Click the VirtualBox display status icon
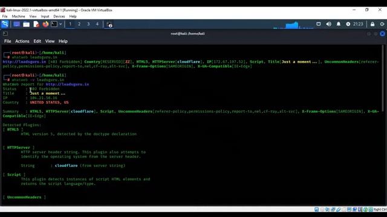This screenshot has height=217, width=387. tap(350, 209)
